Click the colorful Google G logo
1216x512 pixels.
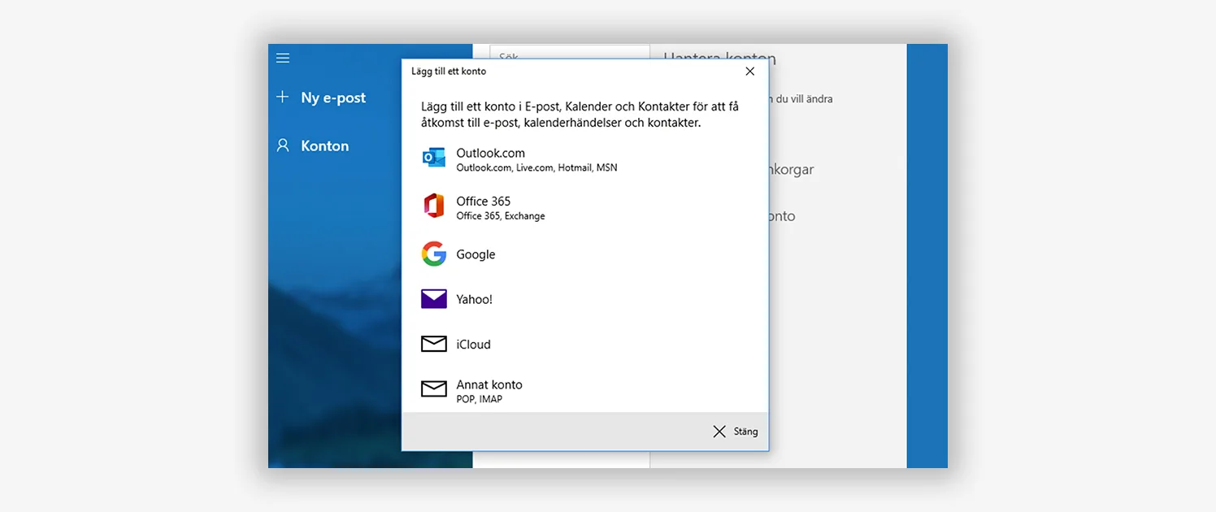coord(434,254)
